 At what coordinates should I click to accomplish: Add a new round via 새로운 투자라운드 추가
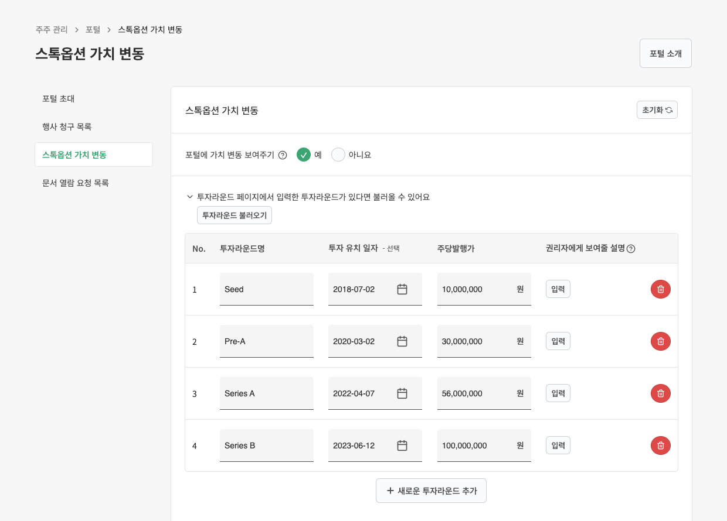431,491
